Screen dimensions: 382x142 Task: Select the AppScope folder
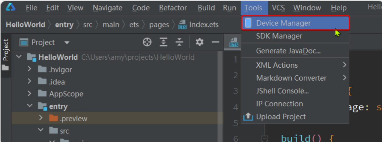pos(66,94)
